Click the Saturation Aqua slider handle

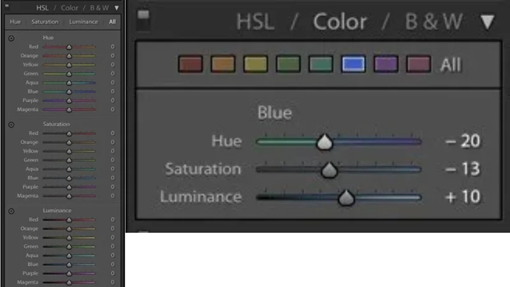point(69,170)
